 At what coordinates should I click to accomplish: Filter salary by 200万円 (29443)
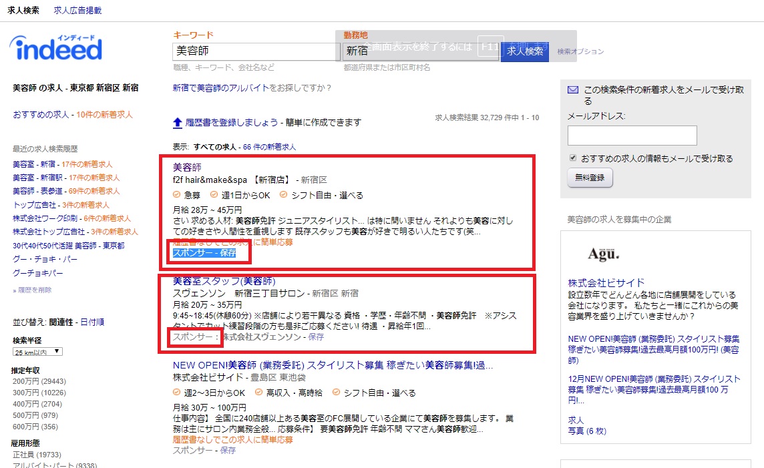(39, 381)
